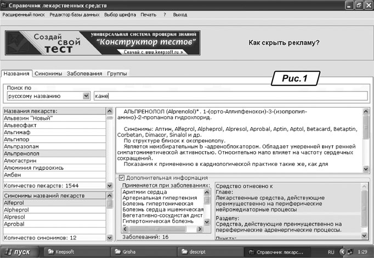
Task: Switch to the 'Группы' tab
Action: [116, 73]
